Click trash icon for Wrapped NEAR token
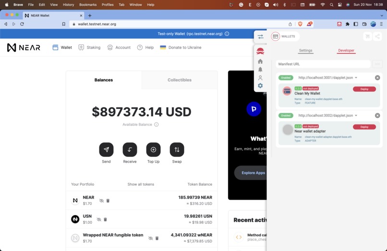This screenshot has height=251, width=387. coord(157,238)
